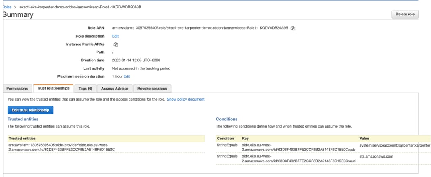Select the Trust relationships tab
Viewport: 431px width, 177px height.
tap(53, 88)
